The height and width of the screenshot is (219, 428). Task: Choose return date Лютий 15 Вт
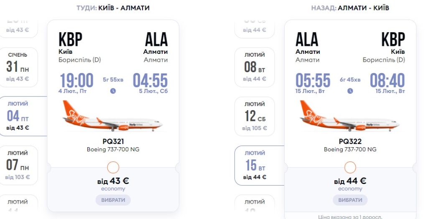(x=255, y=165)
